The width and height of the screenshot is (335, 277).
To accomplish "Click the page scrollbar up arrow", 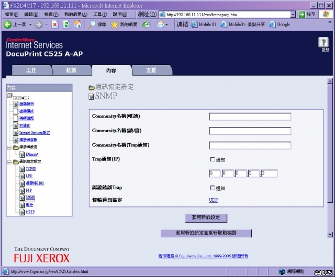I will pyautogui.click(x=330, y=81).
